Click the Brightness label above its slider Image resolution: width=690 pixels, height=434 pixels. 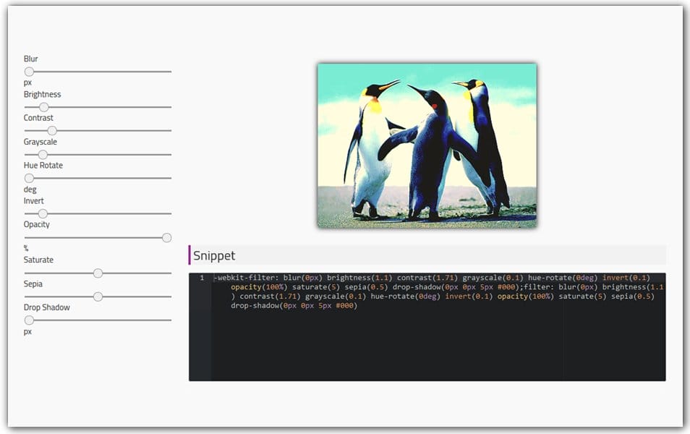pos(42,94)
